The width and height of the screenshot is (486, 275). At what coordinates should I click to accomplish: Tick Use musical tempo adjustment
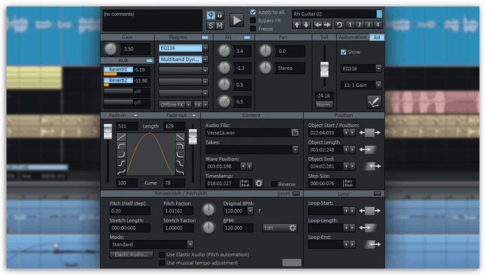click(162, 263)
